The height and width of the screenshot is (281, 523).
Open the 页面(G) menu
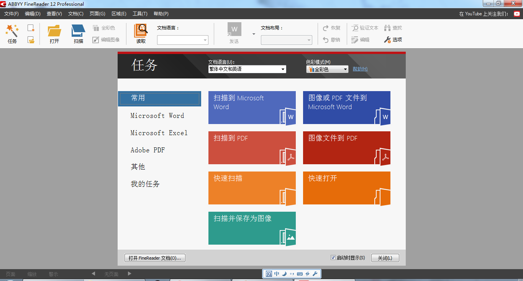pyautogui.click(x=97, y=14)
